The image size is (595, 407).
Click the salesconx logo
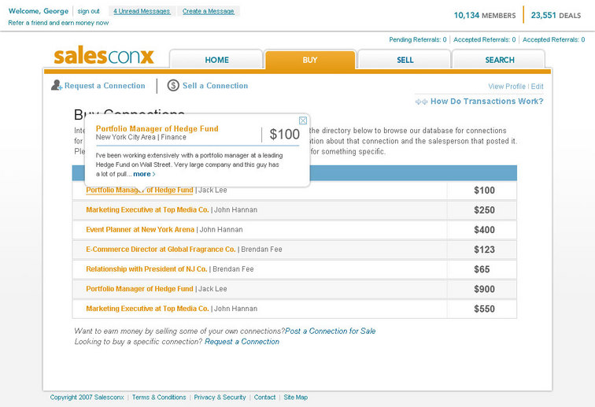(x=104, y=55)
